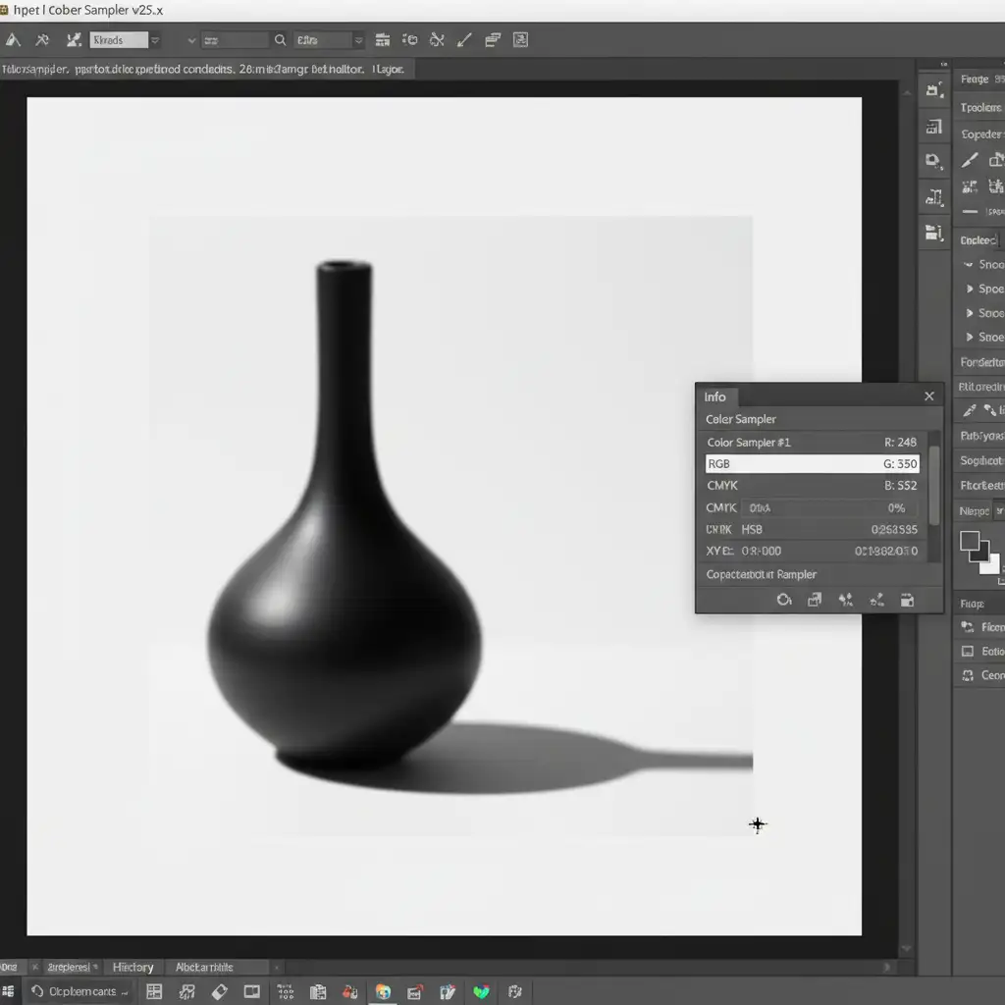The width and height of the screenshot is (1005, 1005).
Task: Close the Info panel
Action: click(928, 397)
